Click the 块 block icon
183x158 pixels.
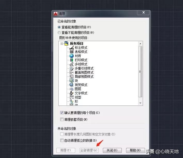click(x=72, y=81)
